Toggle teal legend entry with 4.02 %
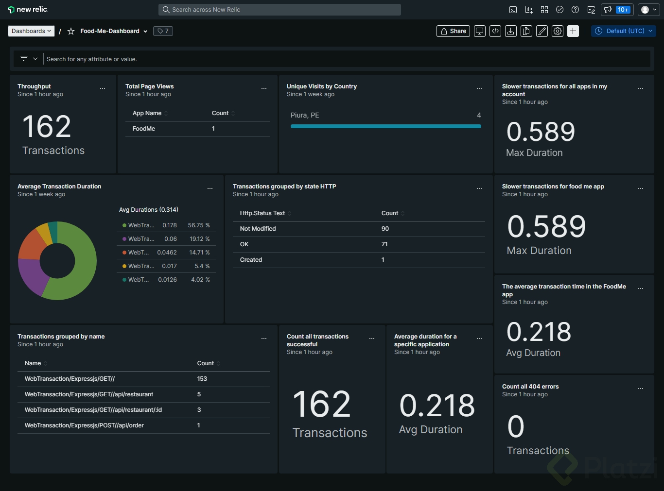 click(166, 280)
